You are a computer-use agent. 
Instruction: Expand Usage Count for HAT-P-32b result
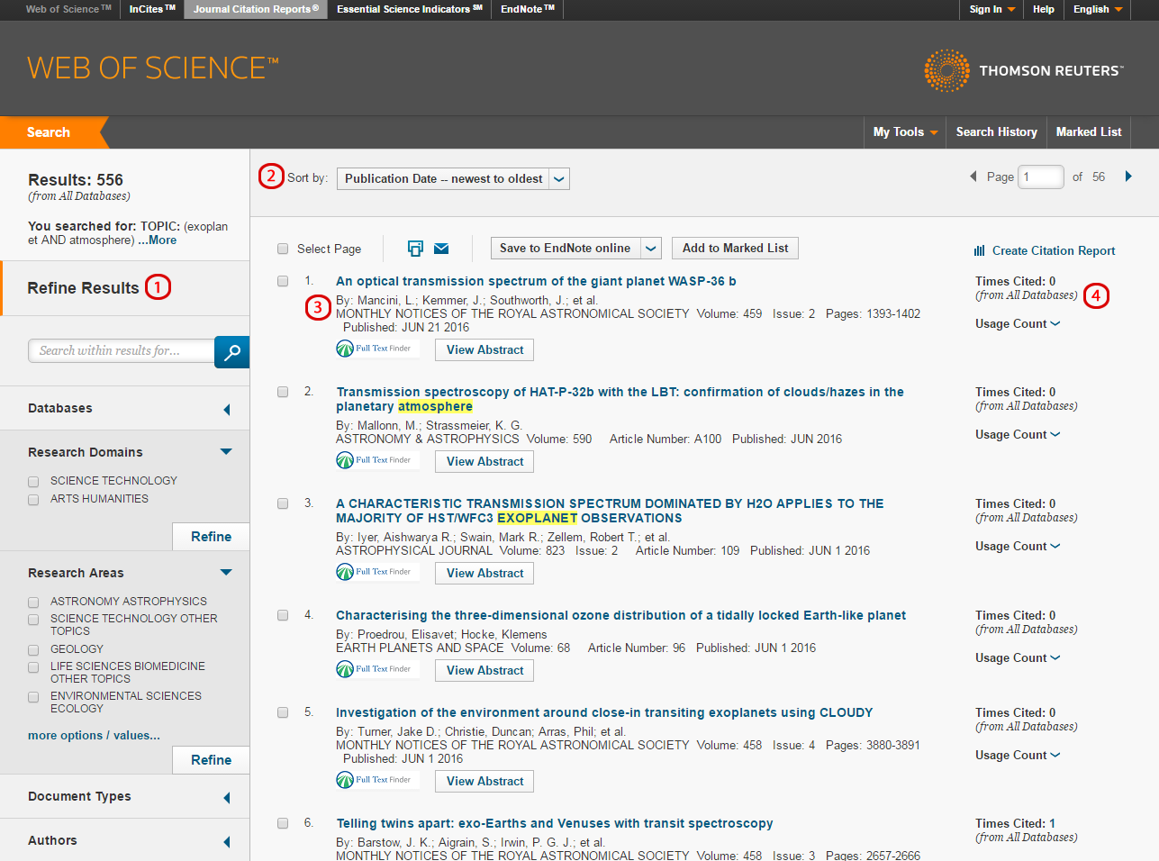(x=1018, y=434)
